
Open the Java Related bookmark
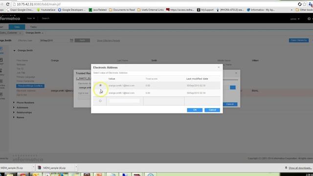98,10
